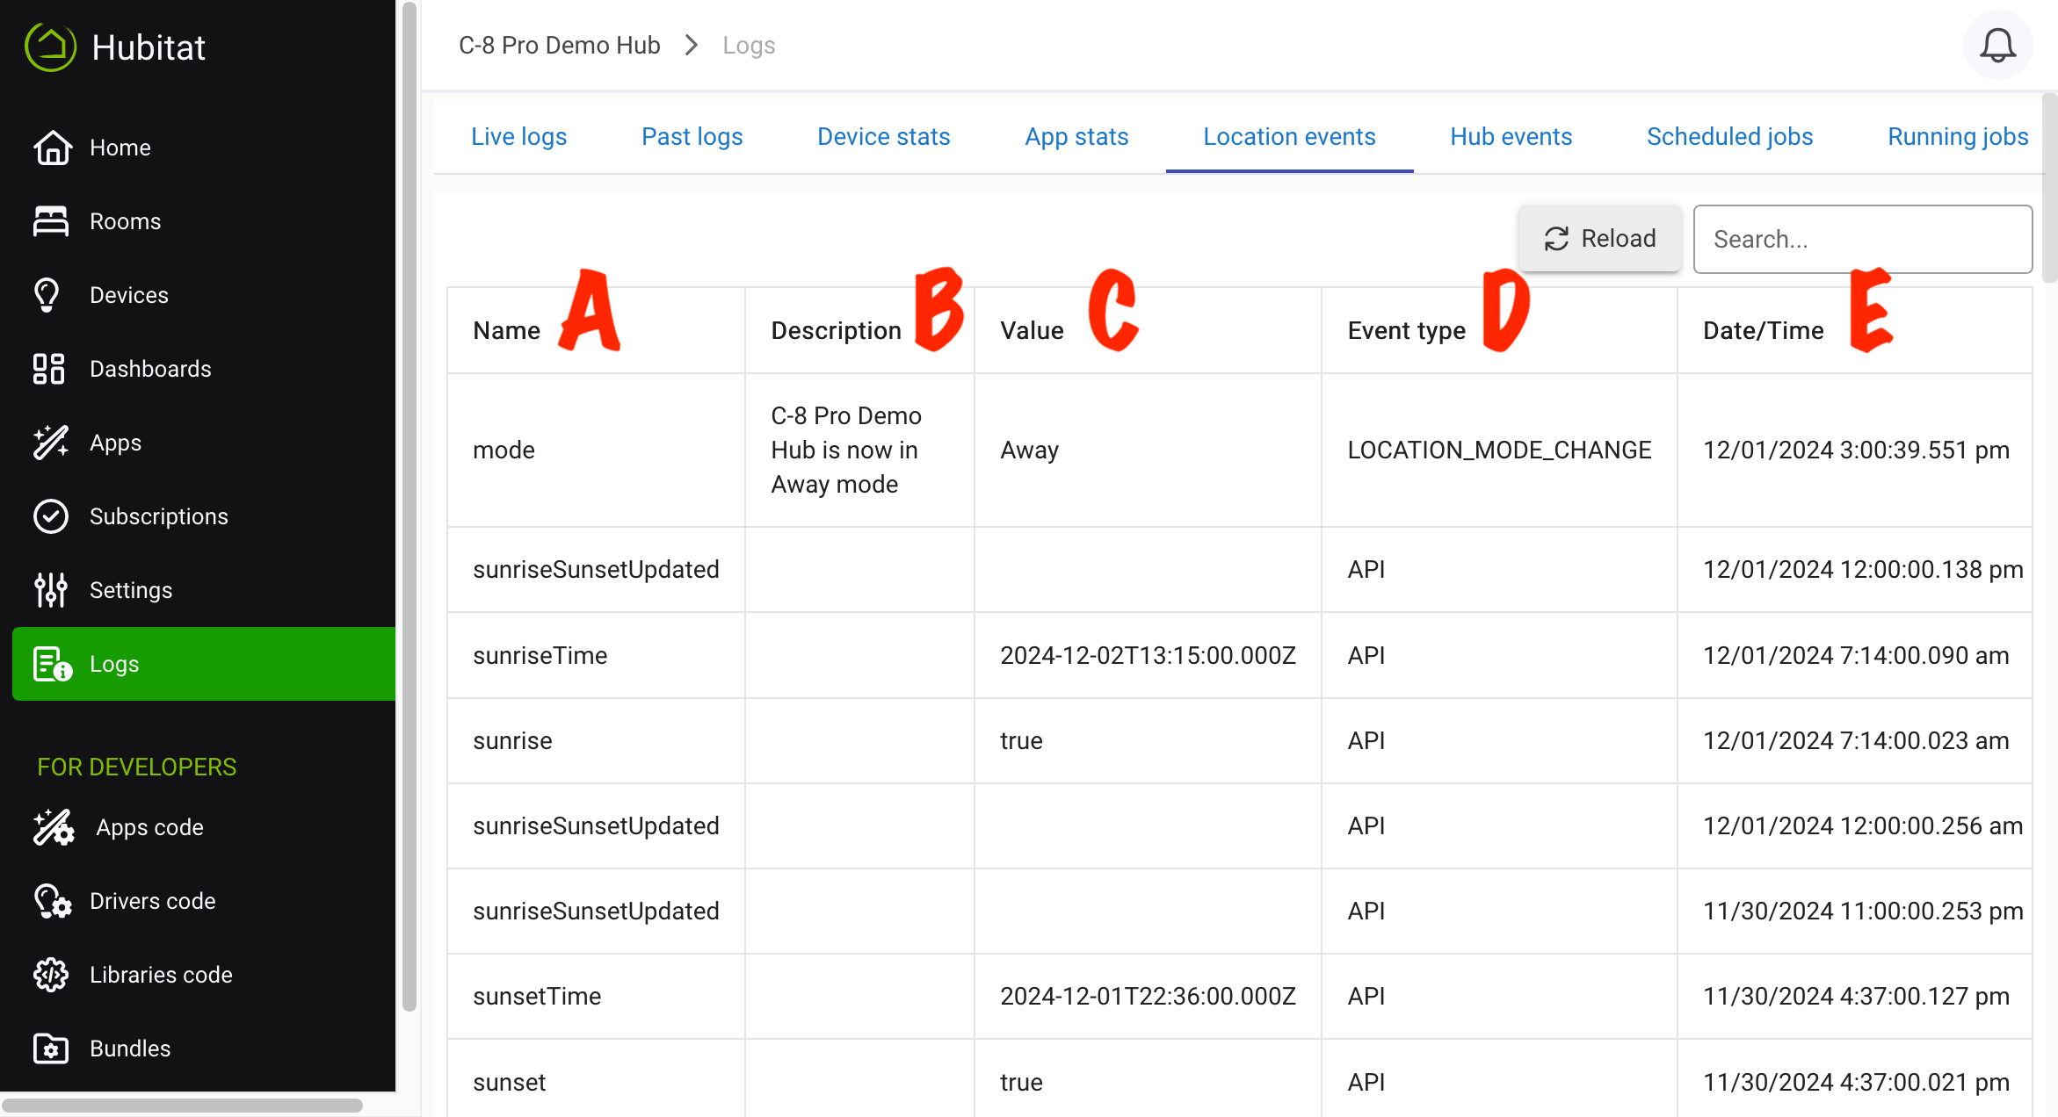Open Device stats tab
The width and height of the screenshot is (2058, 1117).
pyautogui.click(x=884, y=135)
